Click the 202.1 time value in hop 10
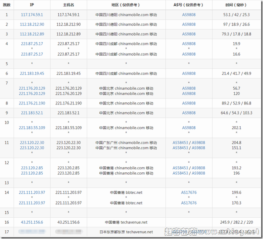Image resolution: width=263 pixels, height=239 pixels. (x=236, y=128)
